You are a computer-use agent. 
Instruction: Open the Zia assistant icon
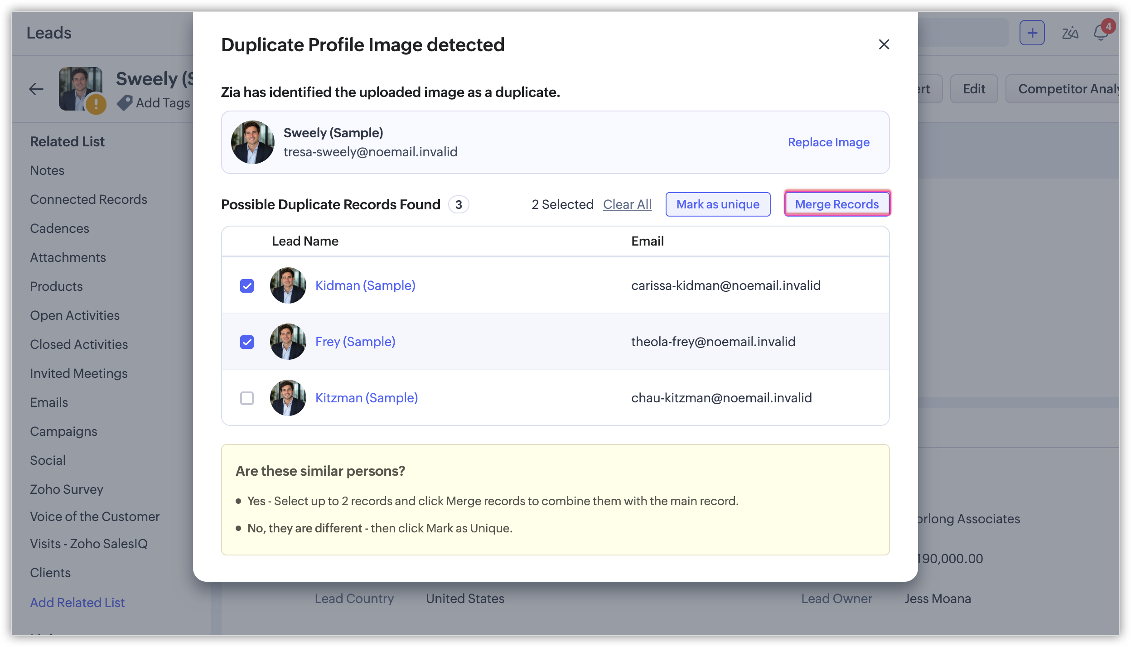point(1070,33)
